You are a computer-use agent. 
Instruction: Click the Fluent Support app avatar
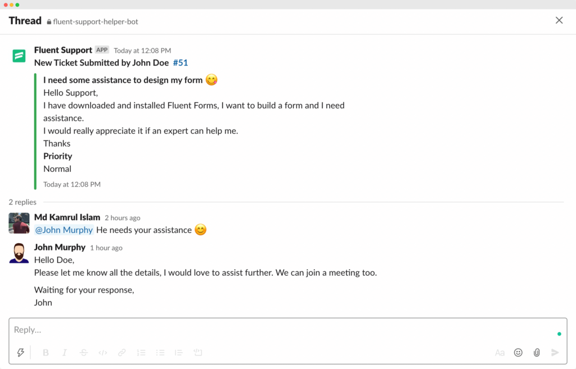[19, 56]
